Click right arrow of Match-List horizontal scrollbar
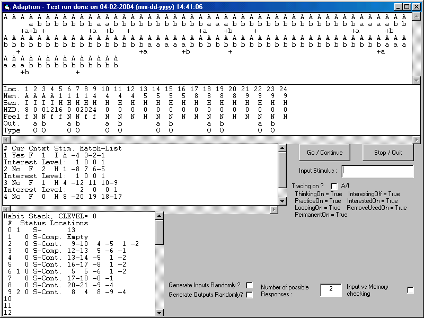Screen dimensions: 424x318 tap(274, 209)
